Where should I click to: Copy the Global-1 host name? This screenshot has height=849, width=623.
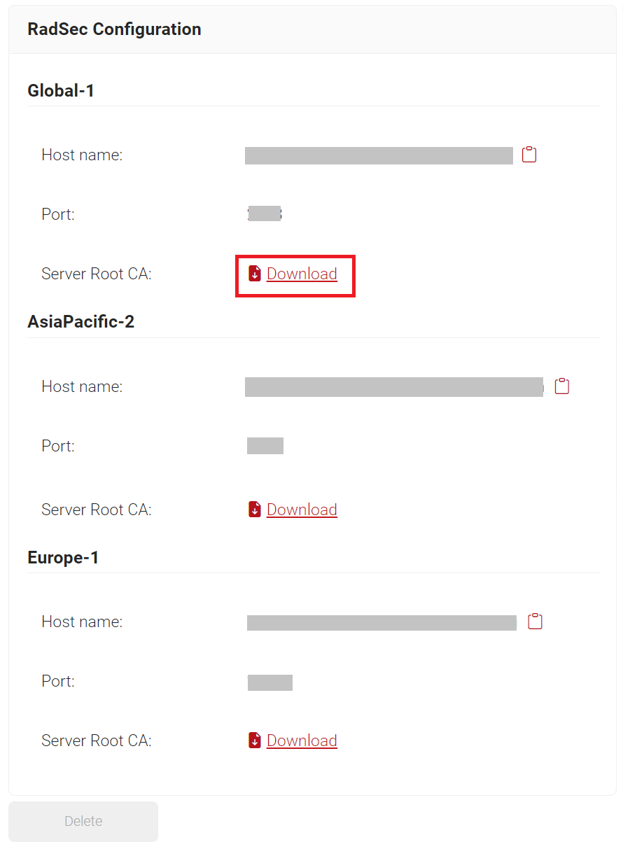[x=529, y=155]
